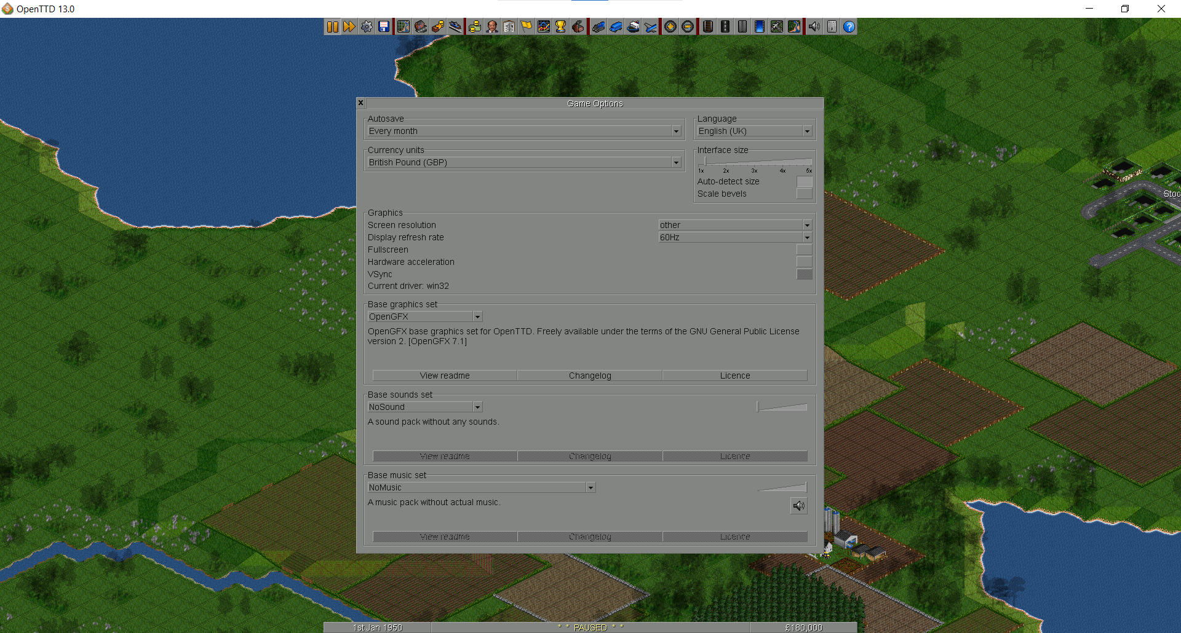Open the finances window
This screenshot has height=633, width=1181.
[475, 26]
